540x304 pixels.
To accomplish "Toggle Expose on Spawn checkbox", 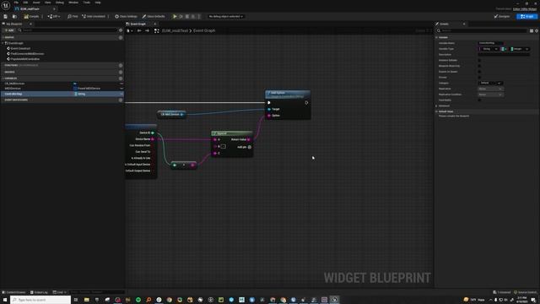I will click(x=479, y=72).
